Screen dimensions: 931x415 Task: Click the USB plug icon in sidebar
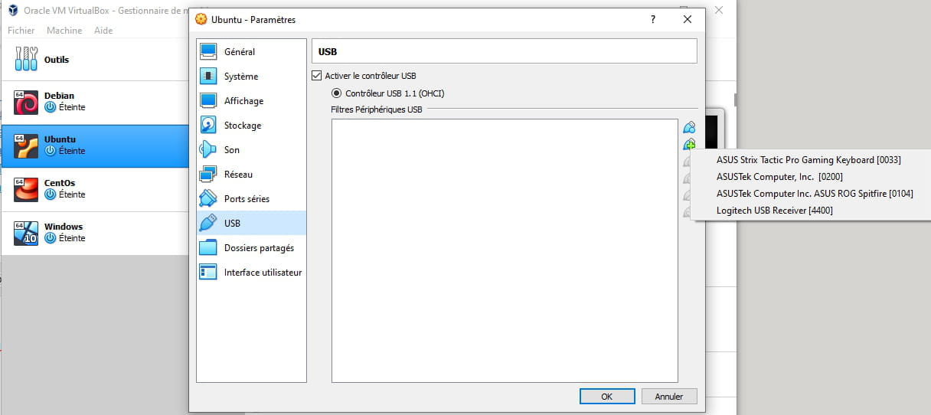[208, 224]
